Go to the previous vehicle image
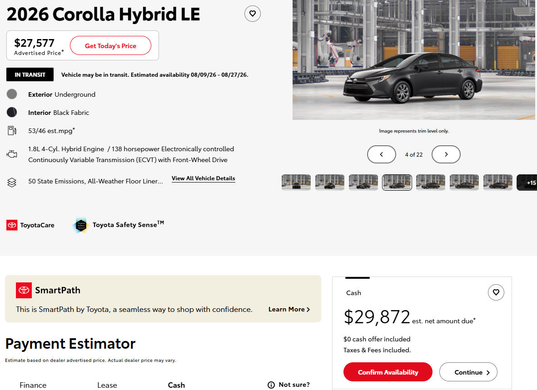This screenshot has width=537, height=390. 382,154
